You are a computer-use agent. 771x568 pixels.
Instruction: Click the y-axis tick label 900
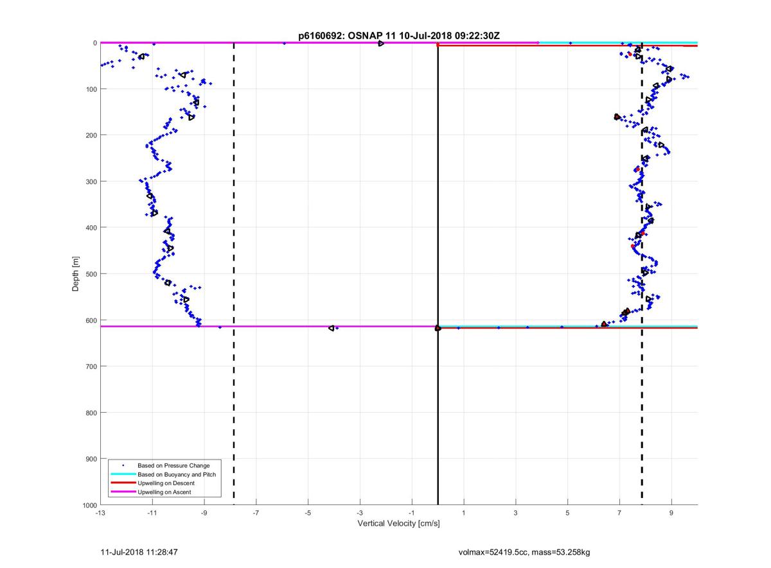[x=91, y=459]
